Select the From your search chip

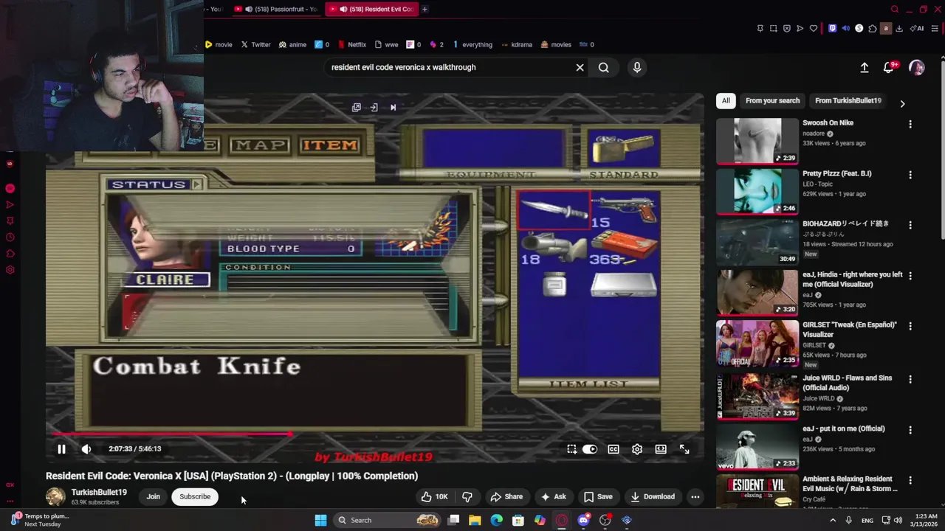point(772,101)
